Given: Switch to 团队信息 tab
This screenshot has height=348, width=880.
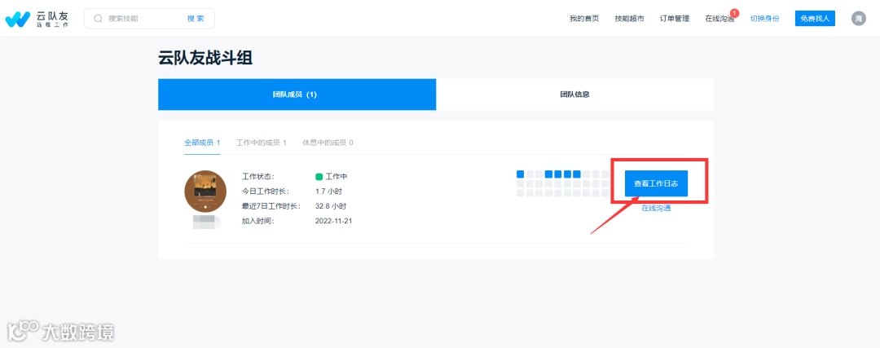Looking at the screenshot, I should pyautogui.click(x=574, y=95).
